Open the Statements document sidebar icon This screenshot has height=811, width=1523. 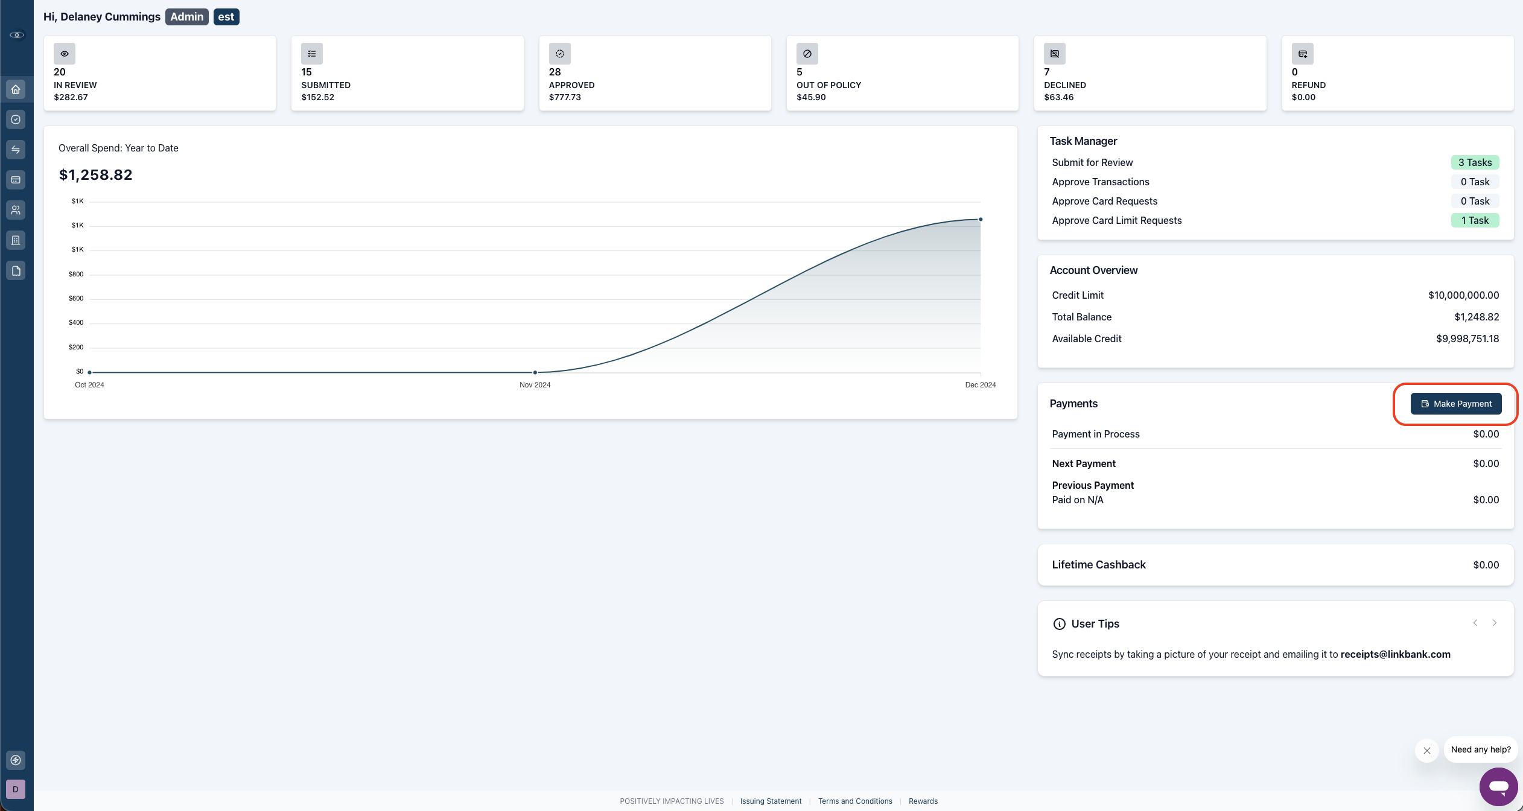click(16, 270)
